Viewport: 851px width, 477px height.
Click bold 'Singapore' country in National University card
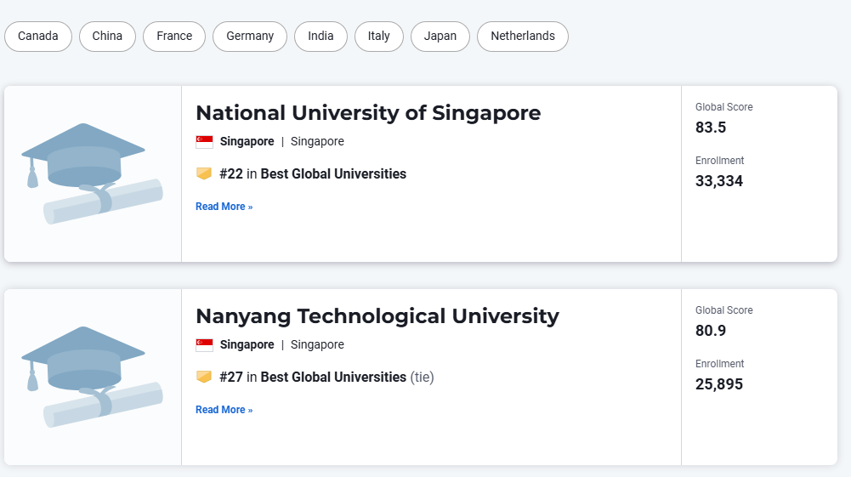click(x=247, y=142)
